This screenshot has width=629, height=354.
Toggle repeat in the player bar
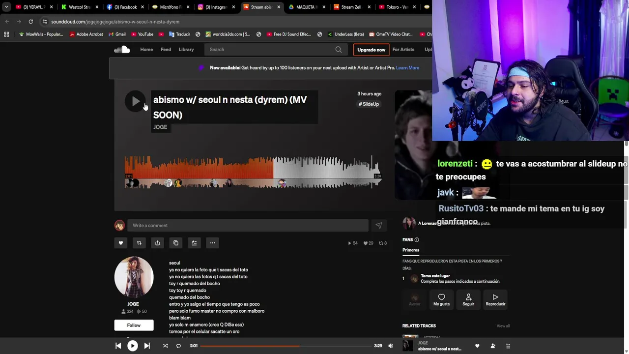point(178,346)
